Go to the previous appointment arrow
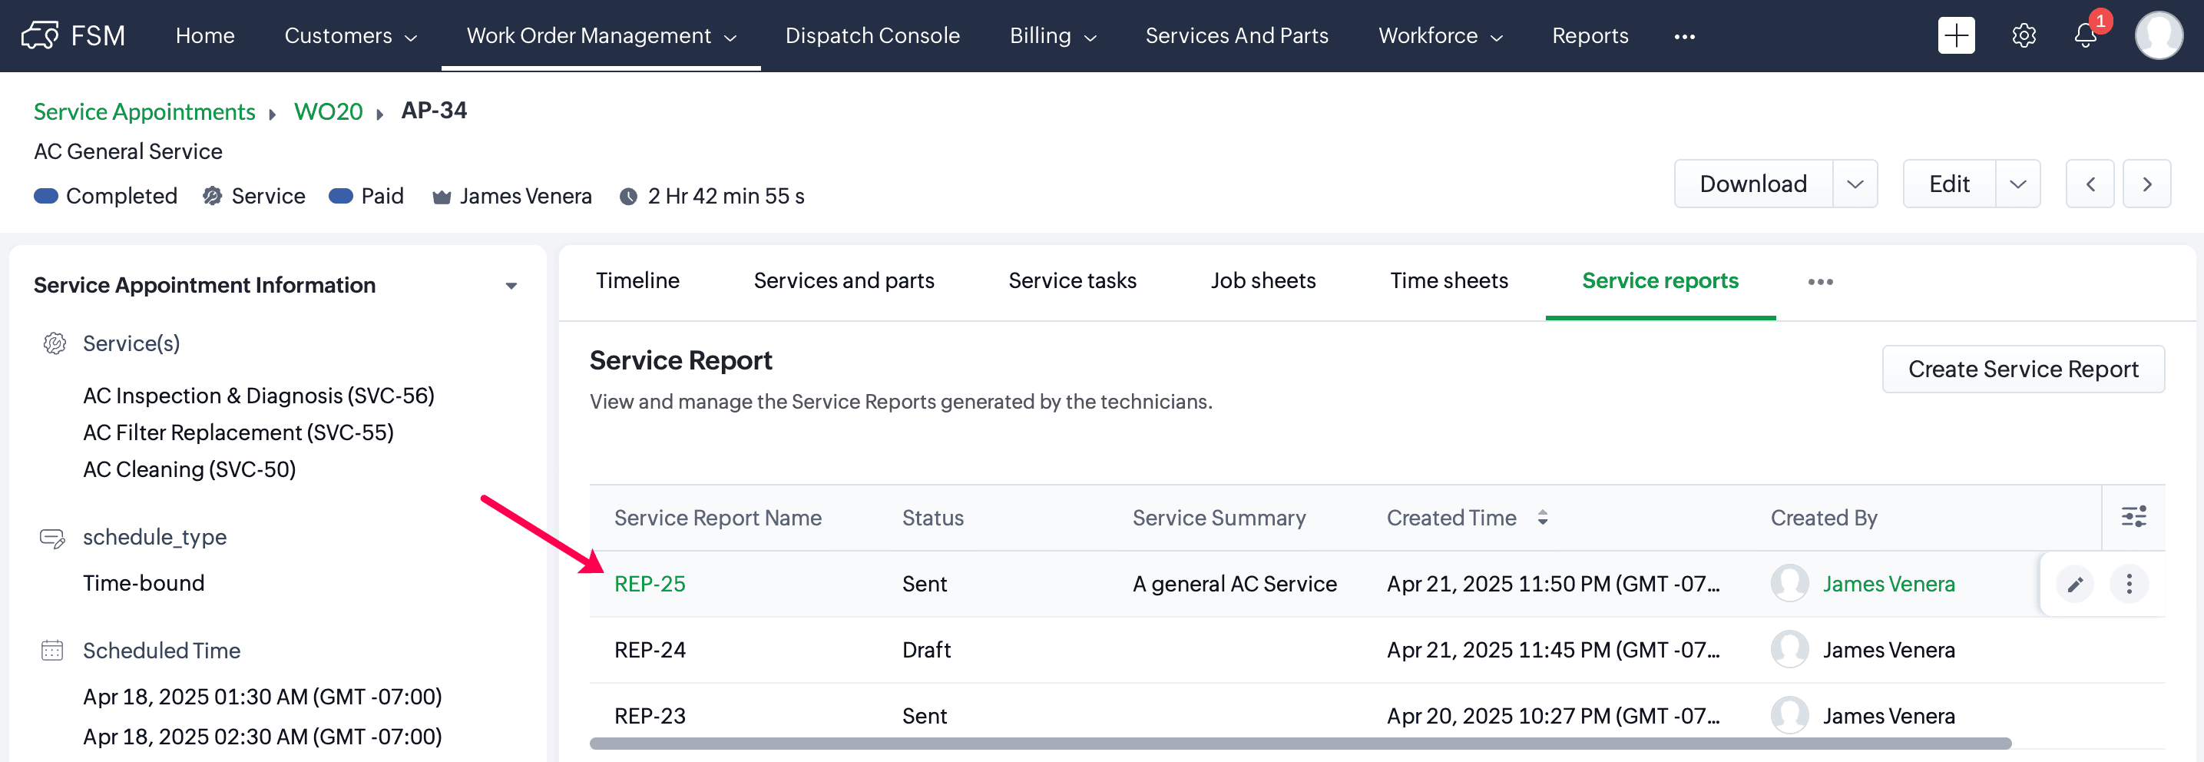The height and width of the screenshot is (762, 2204). coord(2090,184)
